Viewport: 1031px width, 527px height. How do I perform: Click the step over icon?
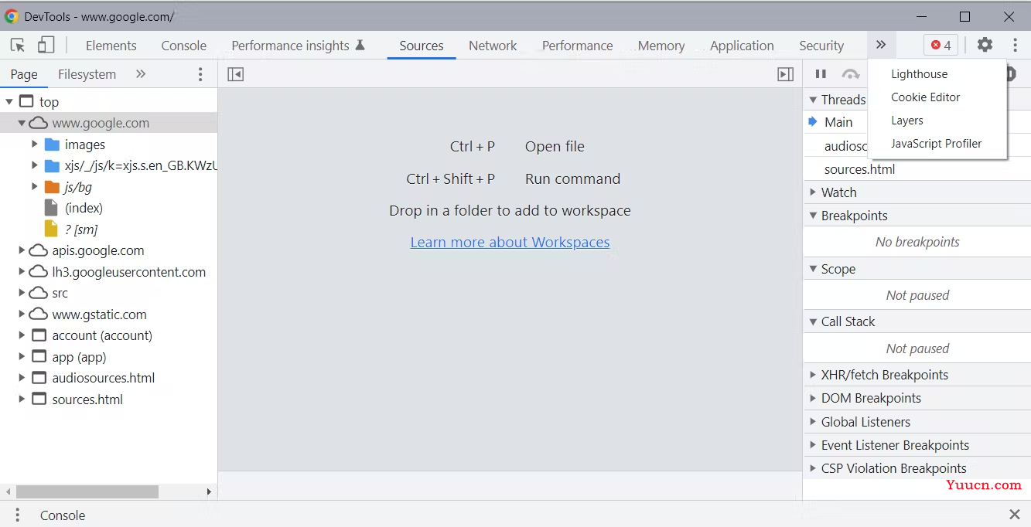[x=851, y=74]
